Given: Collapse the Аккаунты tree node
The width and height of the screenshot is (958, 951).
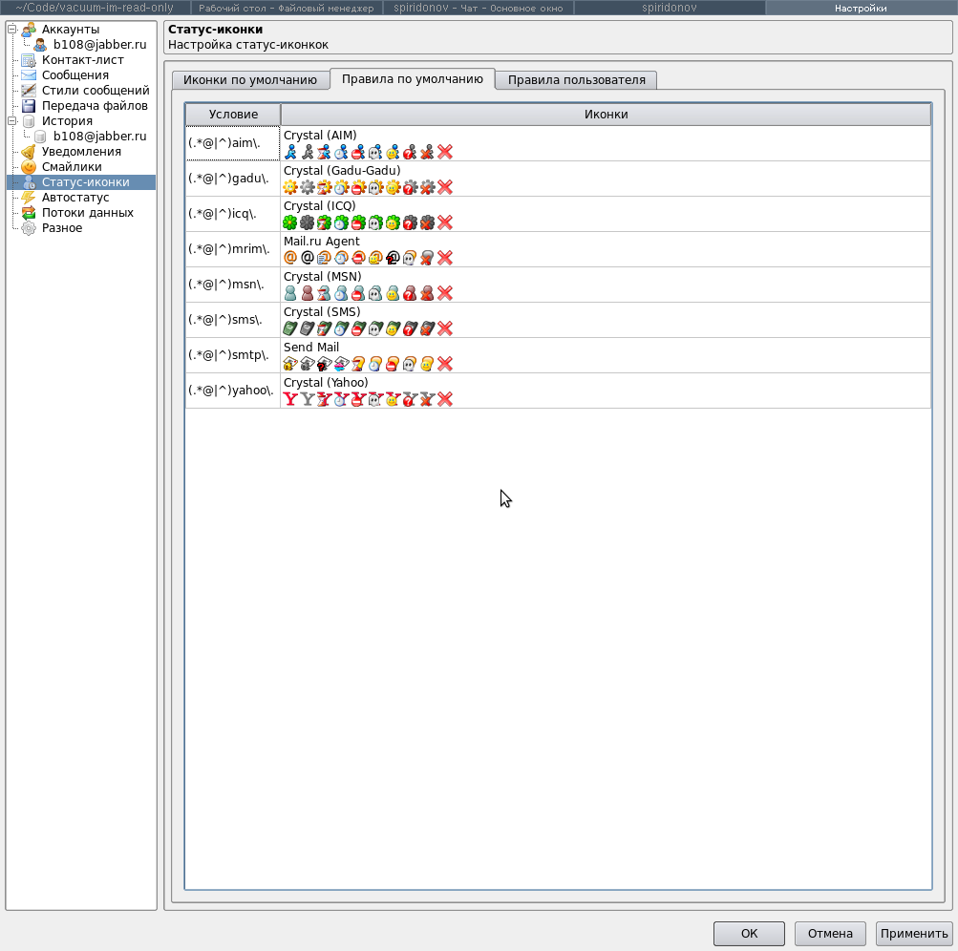Looking at the screenshot, I should (12, 30).
